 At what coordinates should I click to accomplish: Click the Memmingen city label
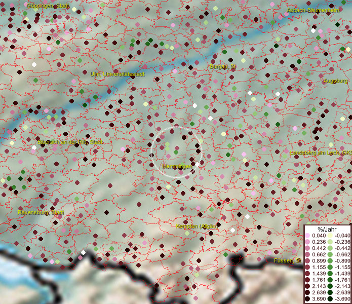tap(177, 166)
